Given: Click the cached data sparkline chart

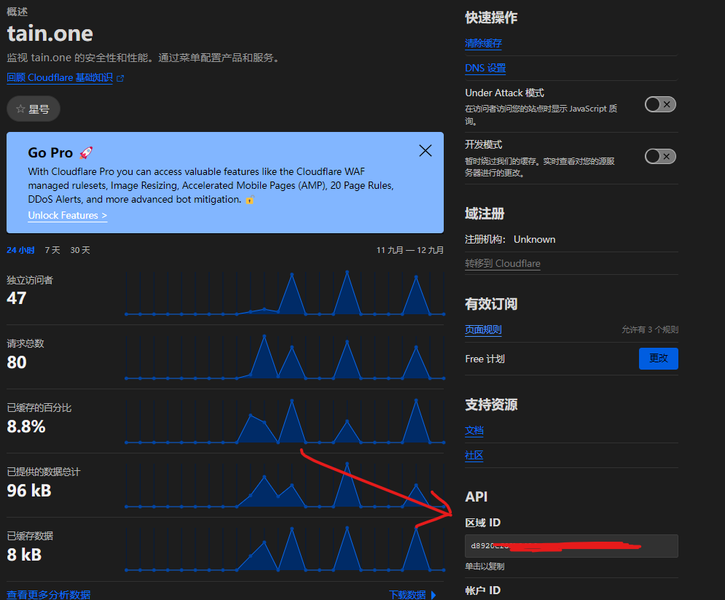Looking at the screenshot, I should tap(285, 549).
